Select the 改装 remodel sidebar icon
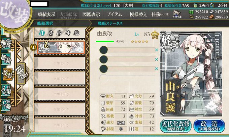The height and width of the screenshot is (137, 229). (x=7, y=74)
